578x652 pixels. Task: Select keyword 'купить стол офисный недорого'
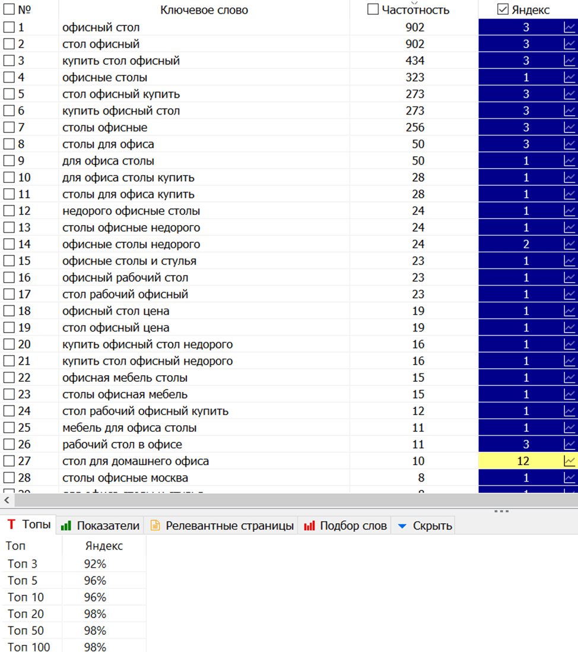(148, 361)
